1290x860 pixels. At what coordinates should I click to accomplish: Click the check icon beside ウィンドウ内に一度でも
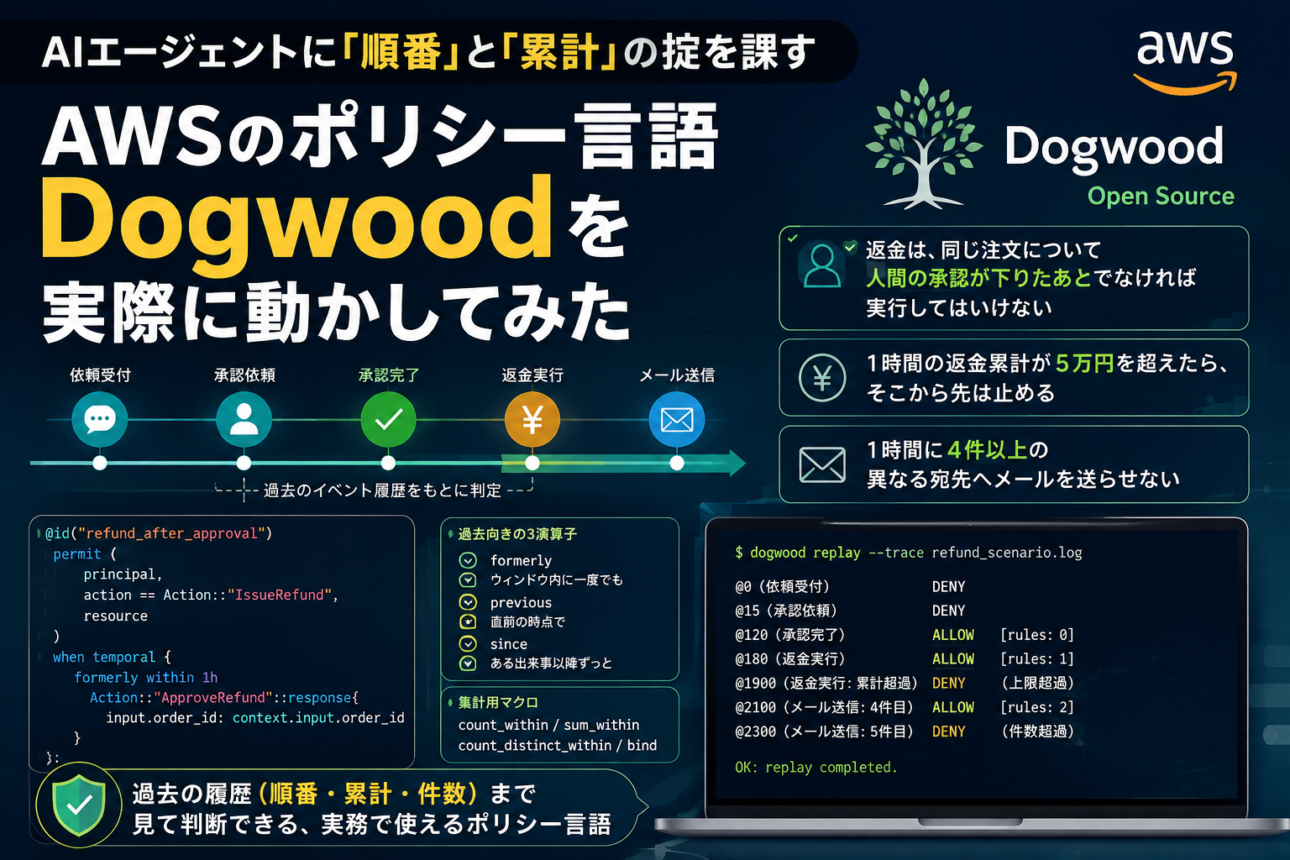click(468, 579)
